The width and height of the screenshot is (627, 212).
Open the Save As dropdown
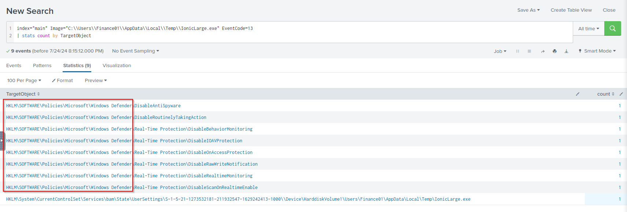[528, 10]
